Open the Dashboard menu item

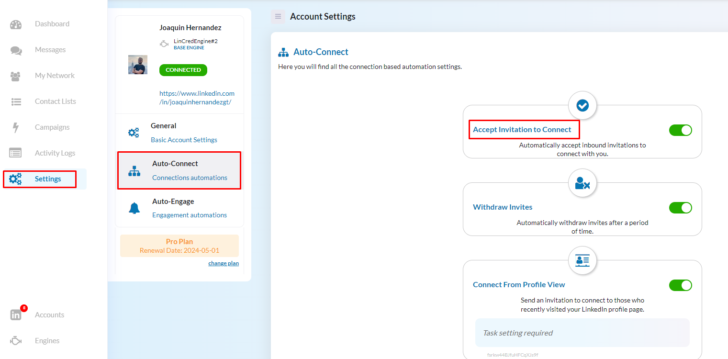(52, 24)
